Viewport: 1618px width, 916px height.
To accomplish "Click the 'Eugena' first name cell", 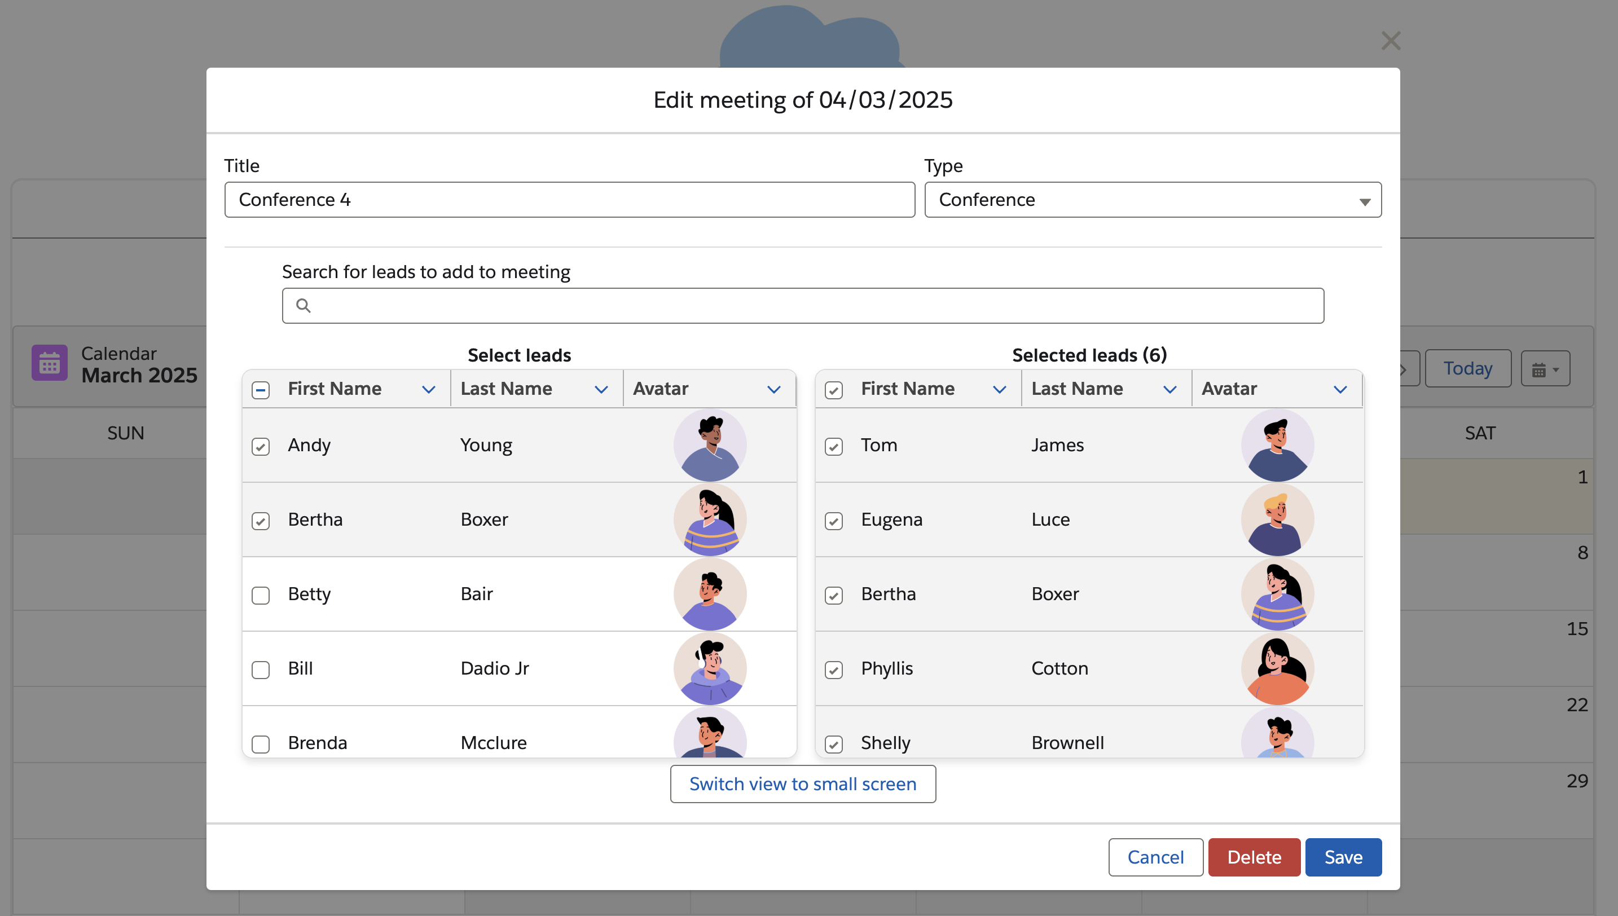I will coord(891,519).
